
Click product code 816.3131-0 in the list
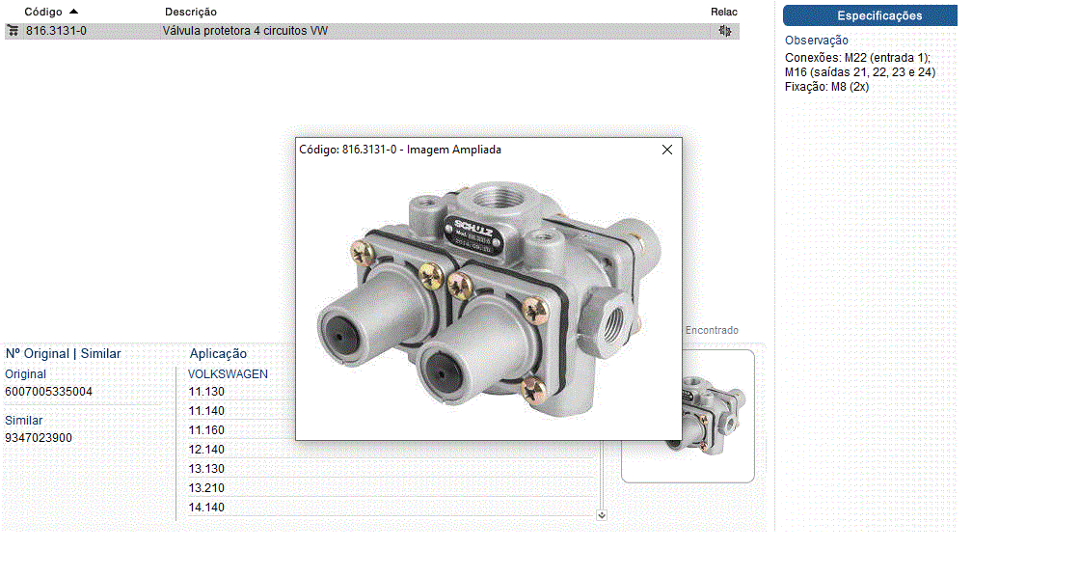point(56,31)
